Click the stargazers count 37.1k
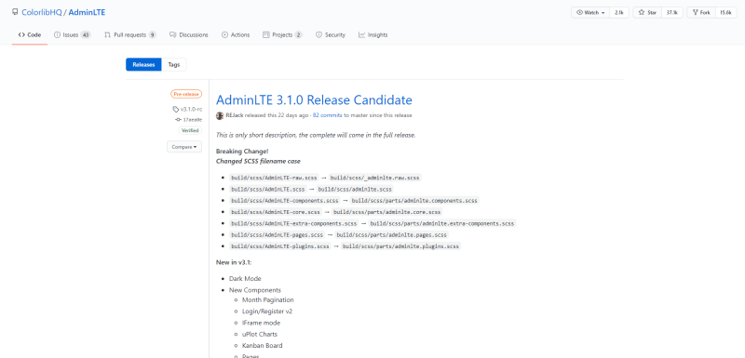The height and width of the screenshot is (358, 745). point(671,13)
